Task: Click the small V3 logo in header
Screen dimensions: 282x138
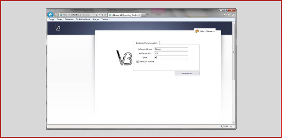Action: 58,28
